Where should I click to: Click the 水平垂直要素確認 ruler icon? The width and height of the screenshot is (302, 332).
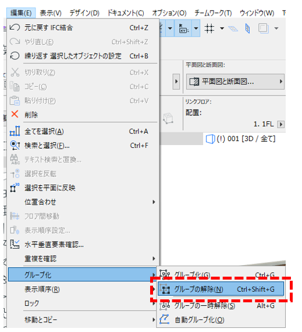(x=15, y=245)
